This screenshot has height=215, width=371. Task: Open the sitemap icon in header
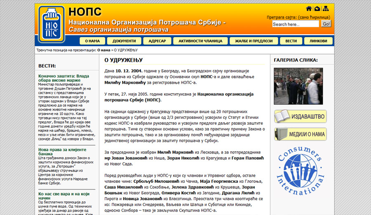point(326,9)
